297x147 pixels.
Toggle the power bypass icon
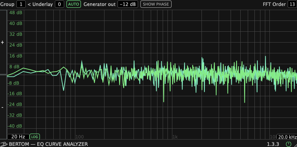click(288, 144)
